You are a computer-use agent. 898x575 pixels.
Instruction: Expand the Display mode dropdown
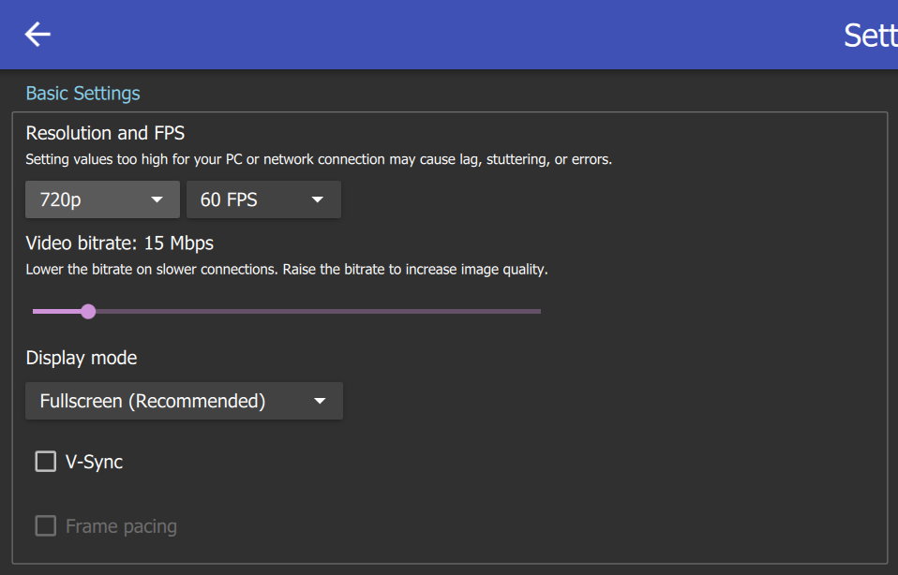pyautogui.click(x=183, y=401)
